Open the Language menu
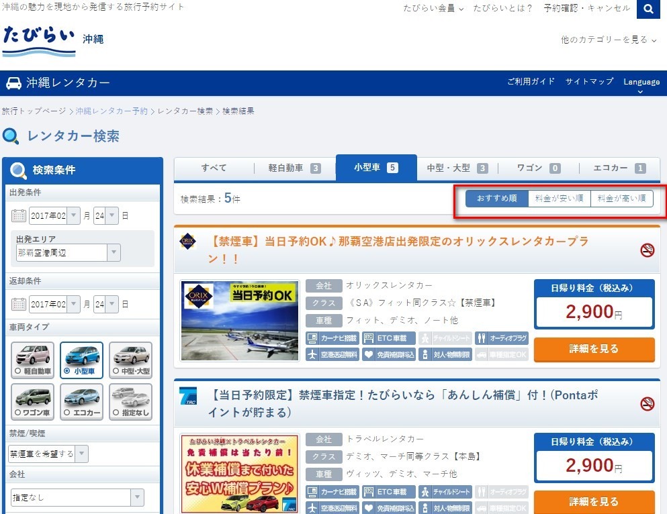The width and height of the screenshot is (667, 514). tap(641, 83)
